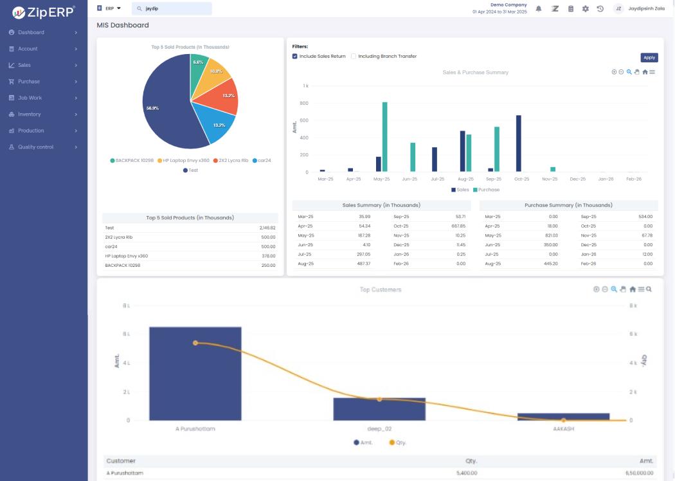This screenshot has width=675, height=481.
Task: Click the Dashboard sidebar icon
Action: 12,32
